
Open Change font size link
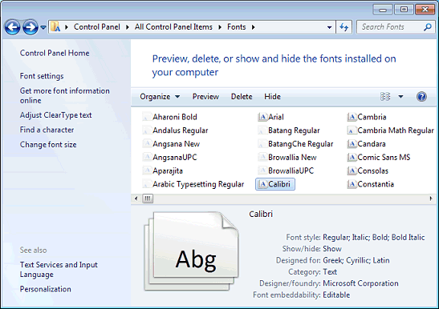pyautogui.click(x=48, y=145)
